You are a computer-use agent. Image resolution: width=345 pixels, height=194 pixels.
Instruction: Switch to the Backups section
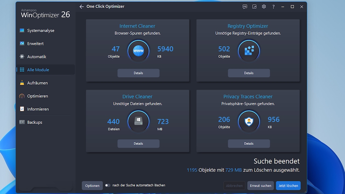34,122
